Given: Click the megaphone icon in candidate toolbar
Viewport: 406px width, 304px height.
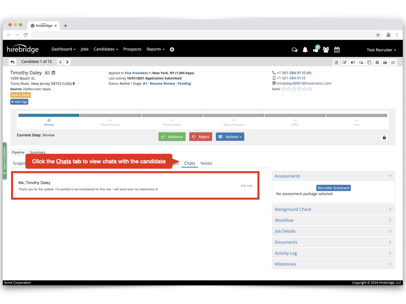Looking at the screenshot, I should pos(352,63).
